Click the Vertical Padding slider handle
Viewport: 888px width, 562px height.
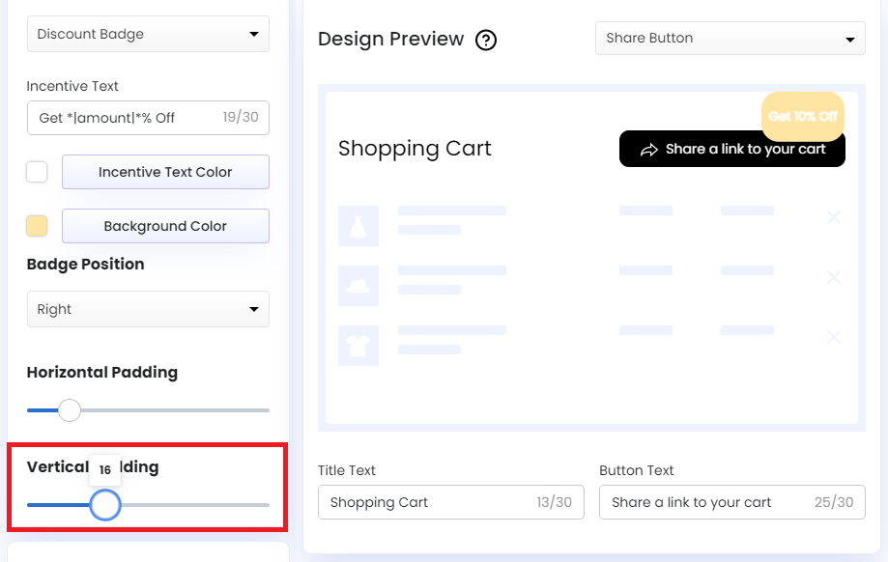pyautogui.click(x=105, y=505)
